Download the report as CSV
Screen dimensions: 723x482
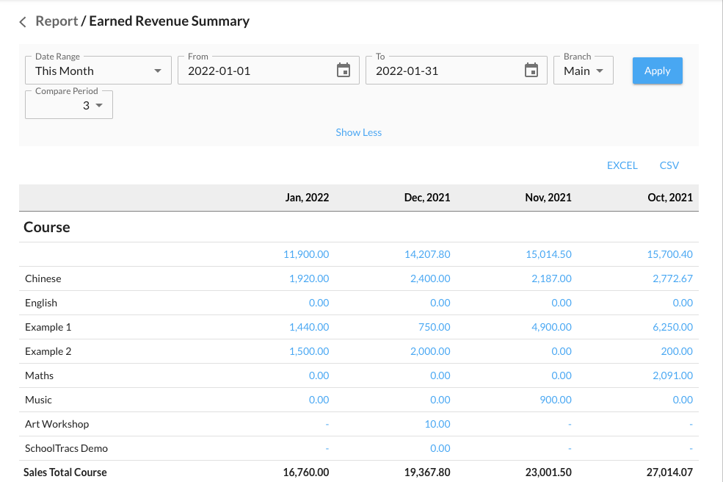pos(669,165)
